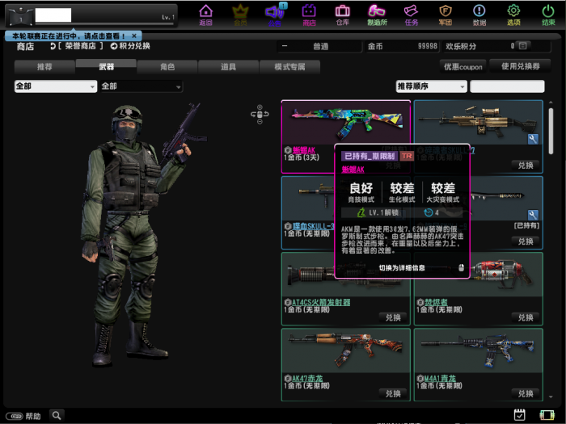566x424 pixels.
Task: Switch to the 角色 tab
Action: pyautogui.click(x=167, y=67)
